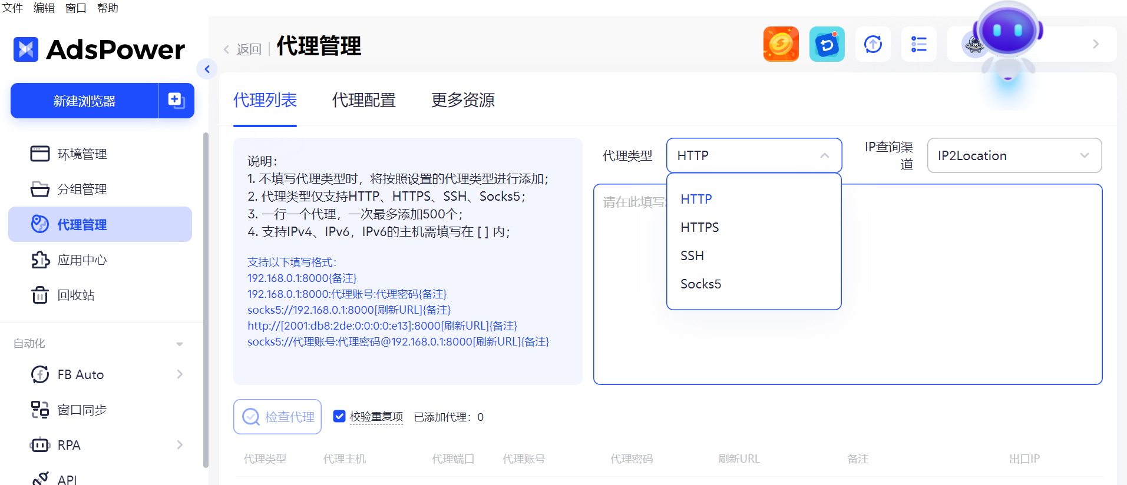The height and width of the screenshot is (485, 1127).
Task: Open 环境管理 in the sidebar
Action: click(x=100, y=154)
